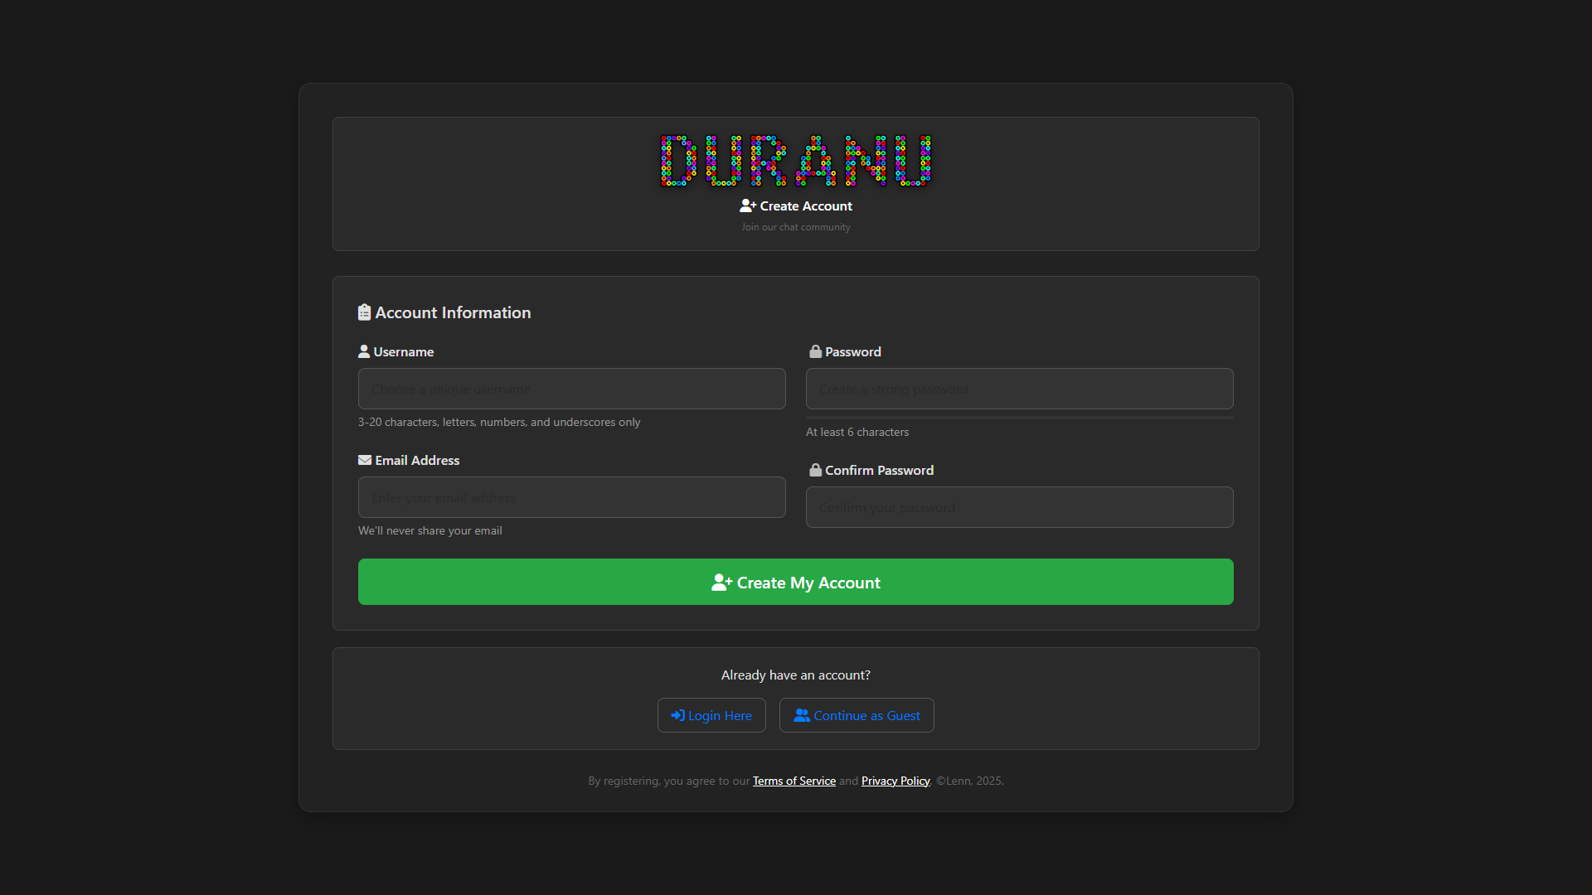
Task: Focus the Confirm Password input field
Action: (1019, 507)
